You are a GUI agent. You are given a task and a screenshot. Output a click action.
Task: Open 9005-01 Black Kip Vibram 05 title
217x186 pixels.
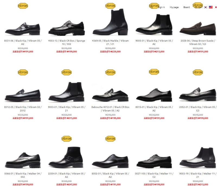click(x=154, y=42)
